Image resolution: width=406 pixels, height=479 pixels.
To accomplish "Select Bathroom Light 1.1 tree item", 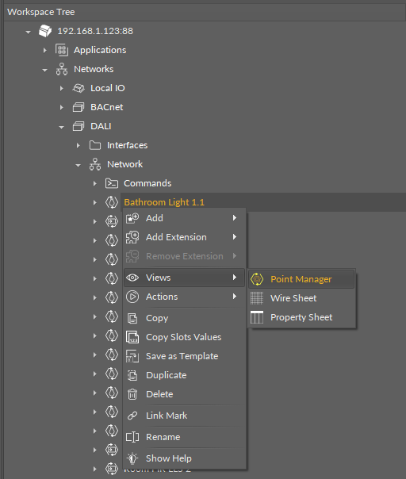I will coord(164,202).
